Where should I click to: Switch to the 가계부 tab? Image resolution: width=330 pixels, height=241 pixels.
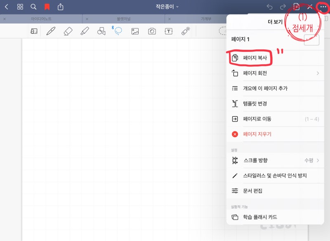coord(206,19)
